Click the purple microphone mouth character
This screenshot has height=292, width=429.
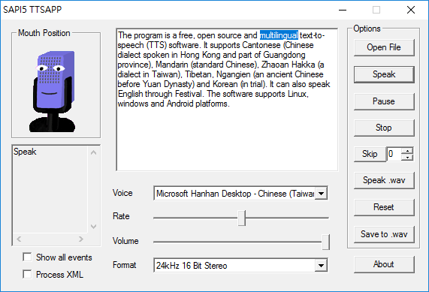(52, 92)
